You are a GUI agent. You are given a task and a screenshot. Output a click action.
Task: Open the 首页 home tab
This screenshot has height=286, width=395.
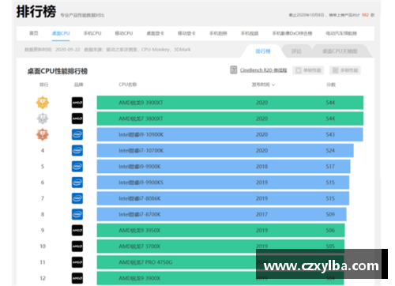[x=34, y=33]
